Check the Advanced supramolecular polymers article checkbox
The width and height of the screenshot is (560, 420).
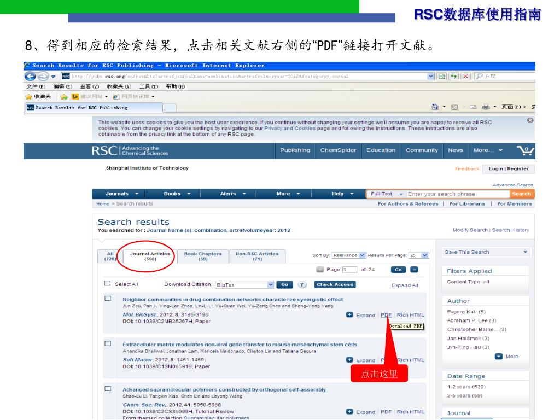[108, 389]
